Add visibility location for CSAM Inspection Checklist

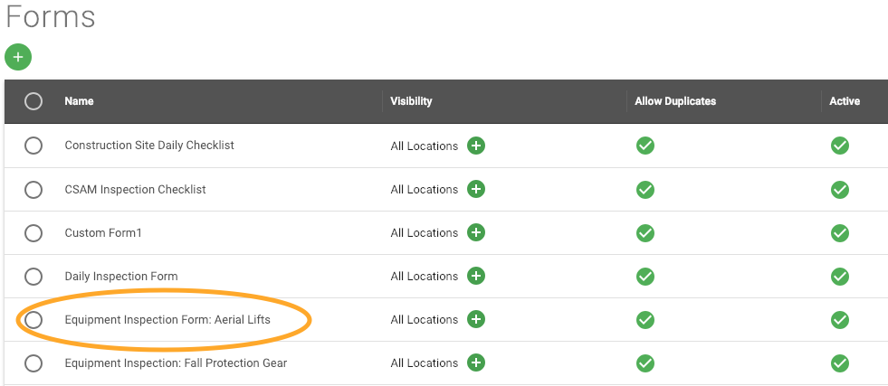pos(476,189)
